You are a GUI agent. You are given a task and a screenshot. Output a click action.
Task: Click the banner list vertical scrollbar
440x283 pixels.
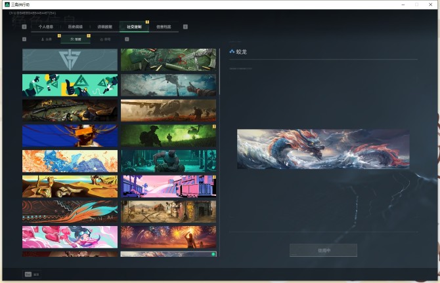coord(219,72)
